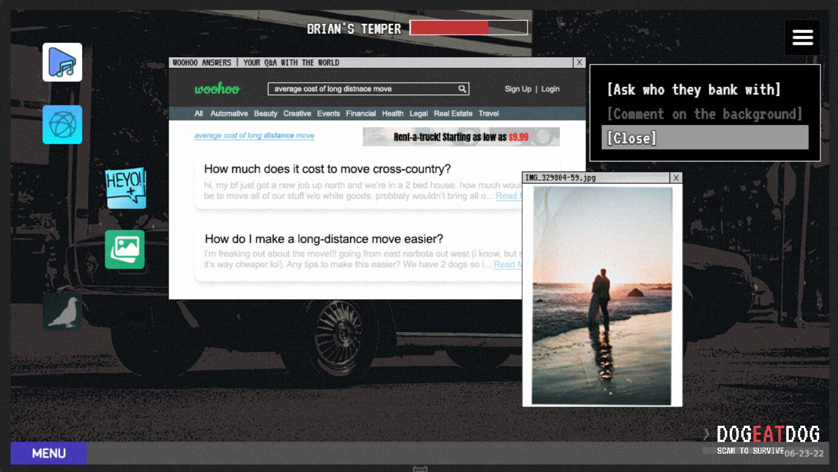Click the pigeon desktop icon

click(62, 311)
